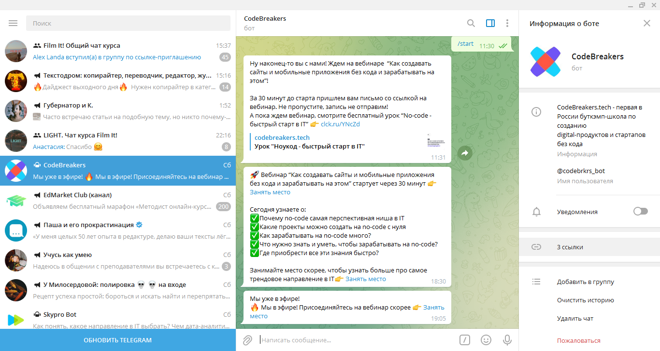660x351 pixels.
Task: Click the microphone voice message icon
Action: 507,340
